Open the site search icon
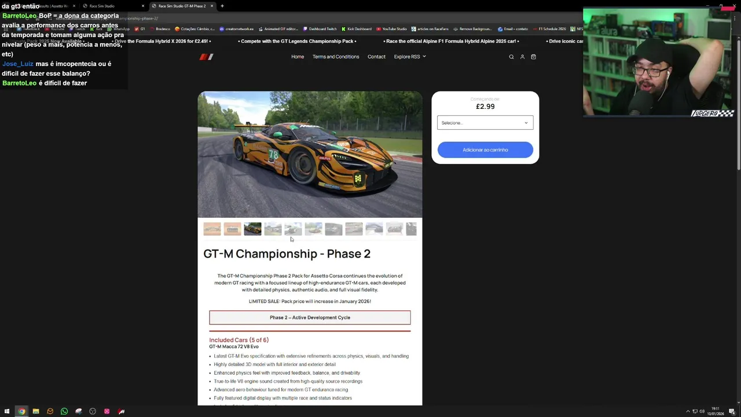Viewport: 741px width, 417px height. click(511, 57)
